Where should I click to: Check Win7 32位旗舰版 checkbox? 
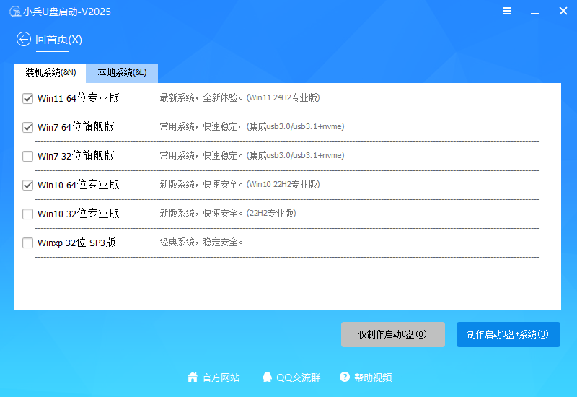(x=27, y=156)
